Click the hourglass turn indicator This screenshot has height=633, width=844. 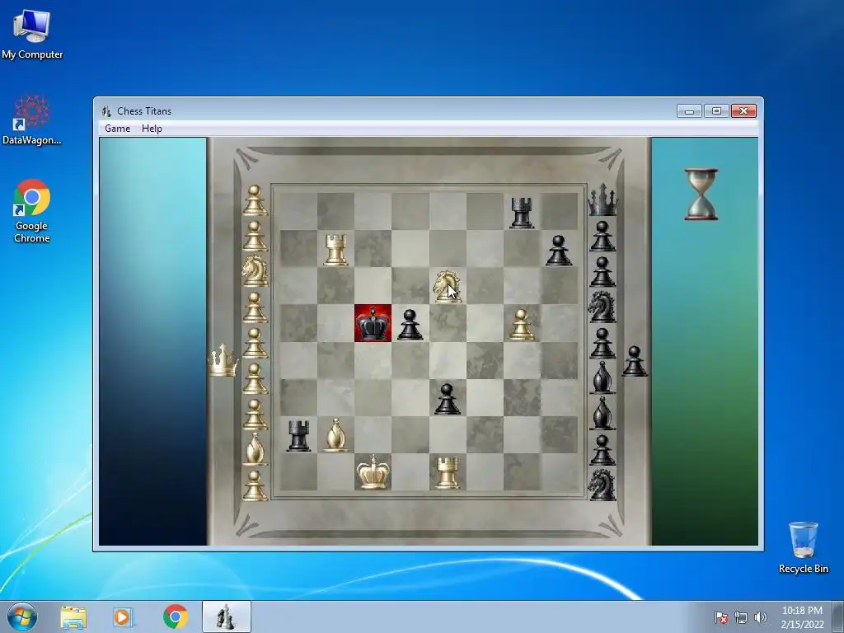coord(701,195)
